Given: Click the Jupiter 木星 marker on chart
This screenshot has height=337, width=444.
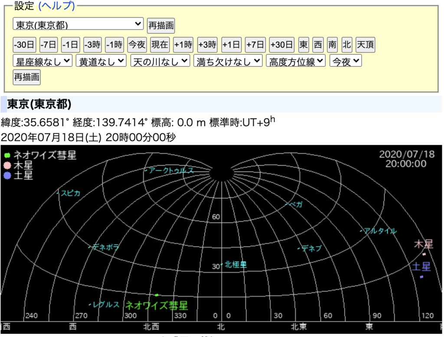Looking at the screenshot, I should [424, 254].
